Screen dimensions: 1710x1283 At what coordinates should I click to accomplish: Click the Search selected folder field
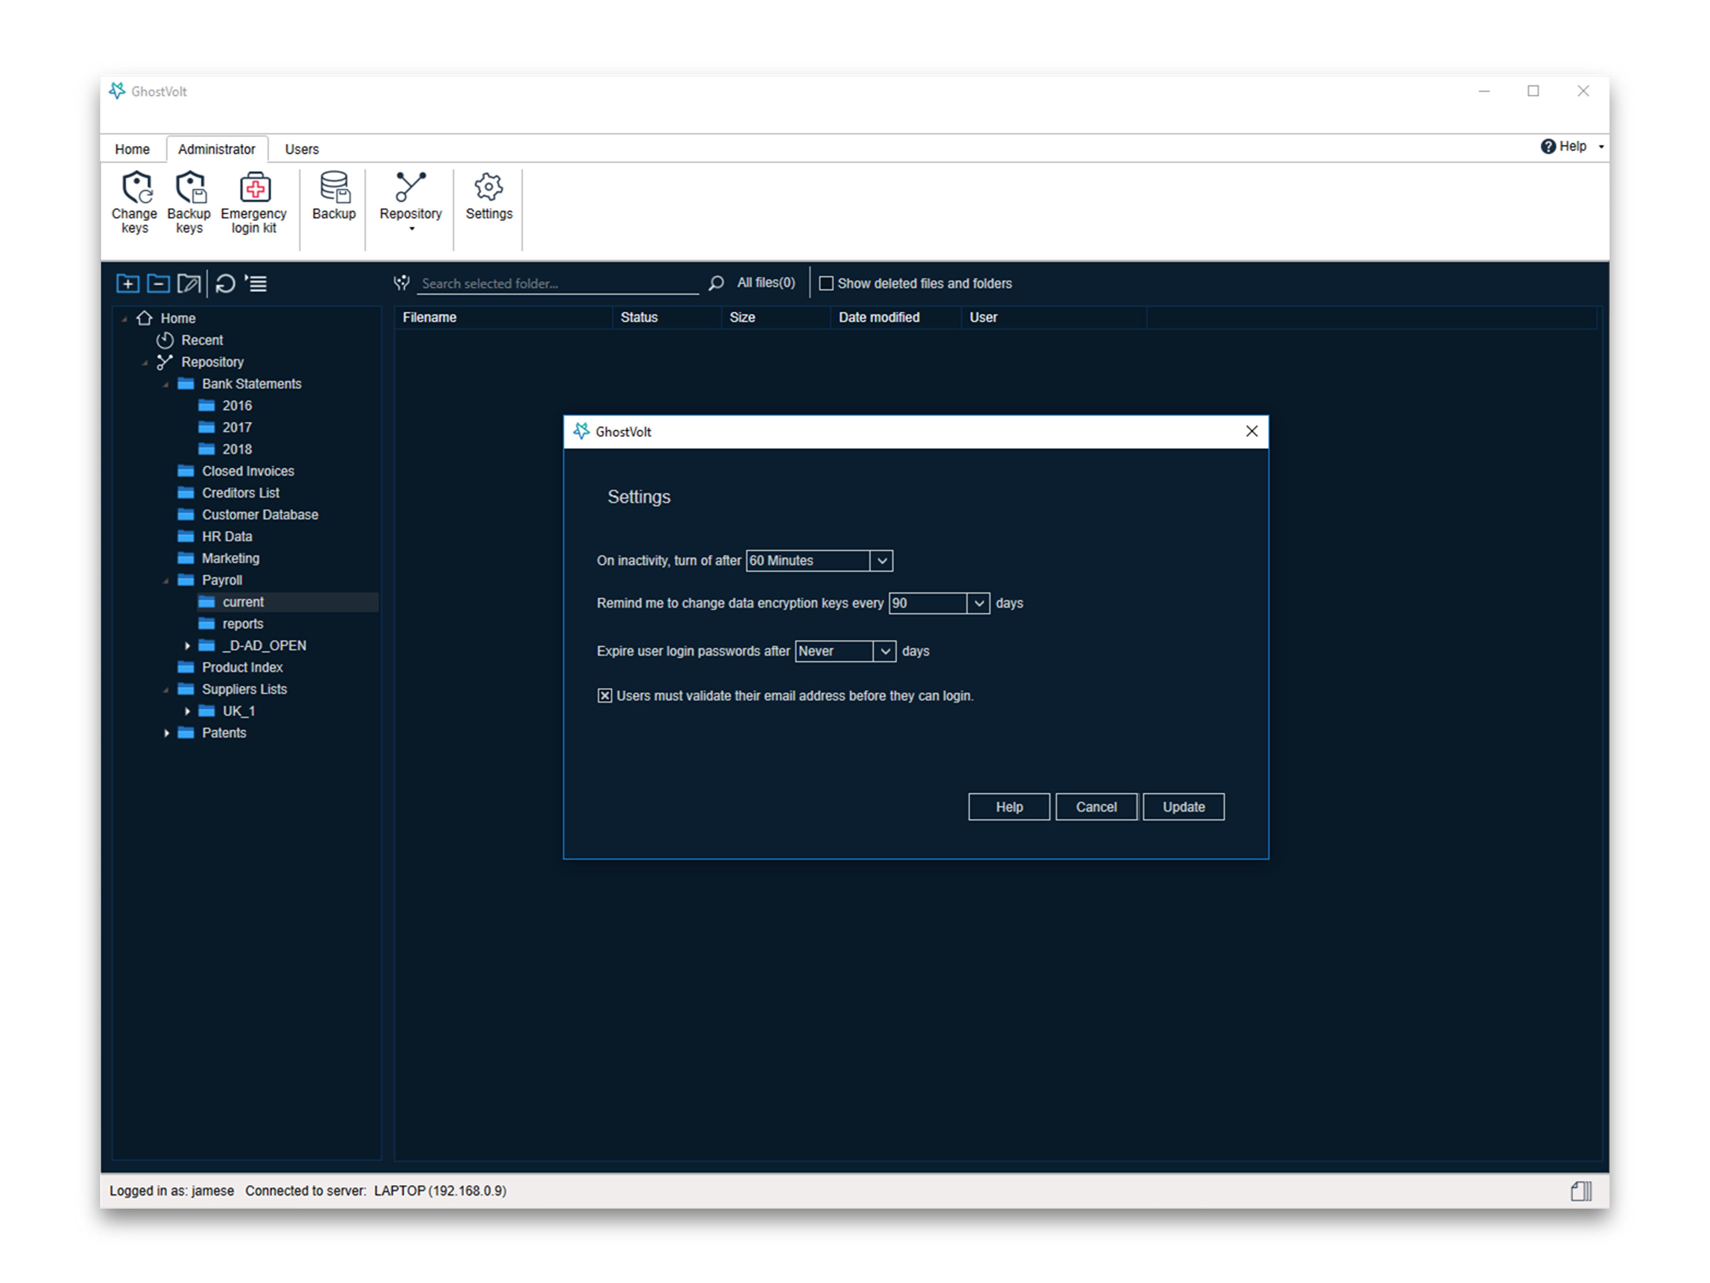click(557, 283)
